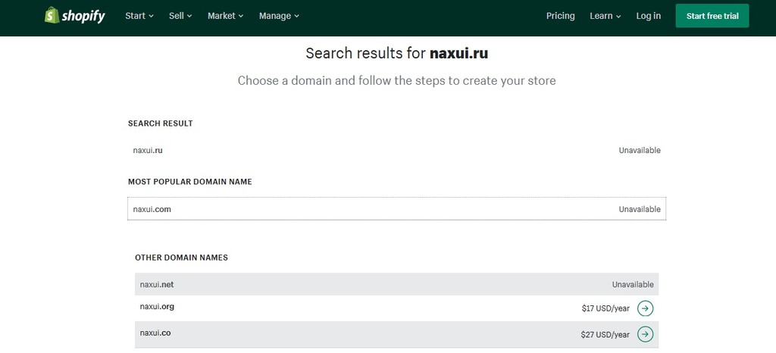Click the Shopify logo

[x=75, y=15]
